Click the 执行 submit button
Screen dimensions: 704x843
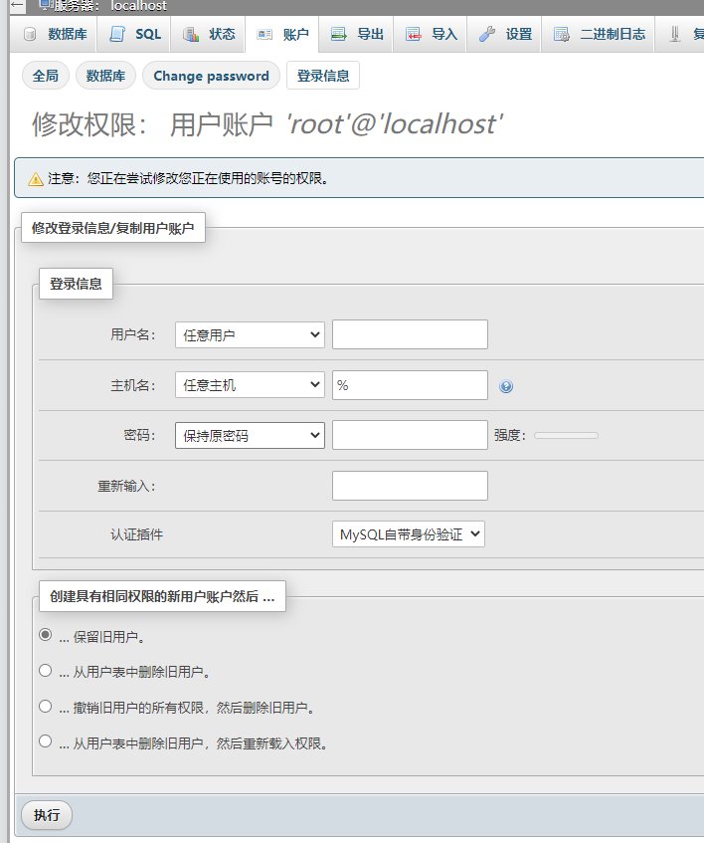(47, 815)
